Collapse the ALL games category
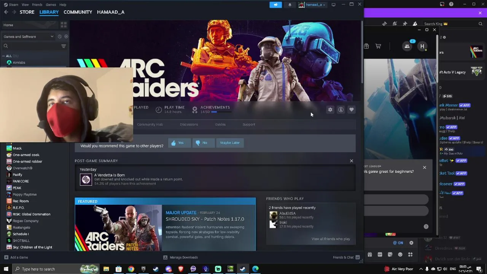The width and height of the screenshot is (487, 274). coord(4,56)
